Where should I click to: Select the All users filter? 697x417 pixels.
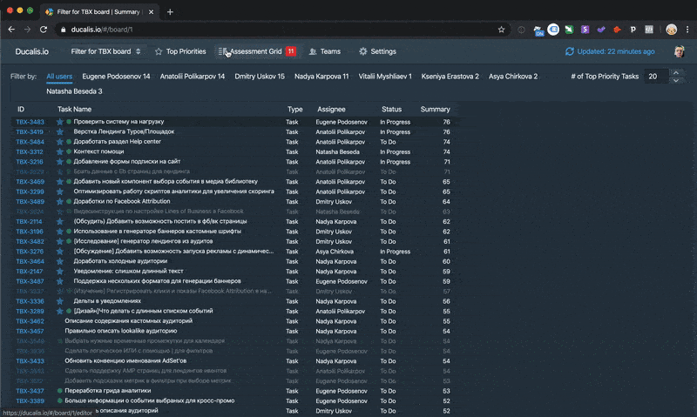[60, 77]
